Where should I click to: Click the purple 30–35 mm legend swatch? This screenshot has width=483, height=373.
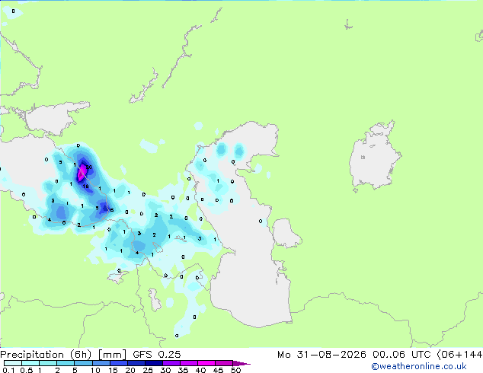[171, 363]
